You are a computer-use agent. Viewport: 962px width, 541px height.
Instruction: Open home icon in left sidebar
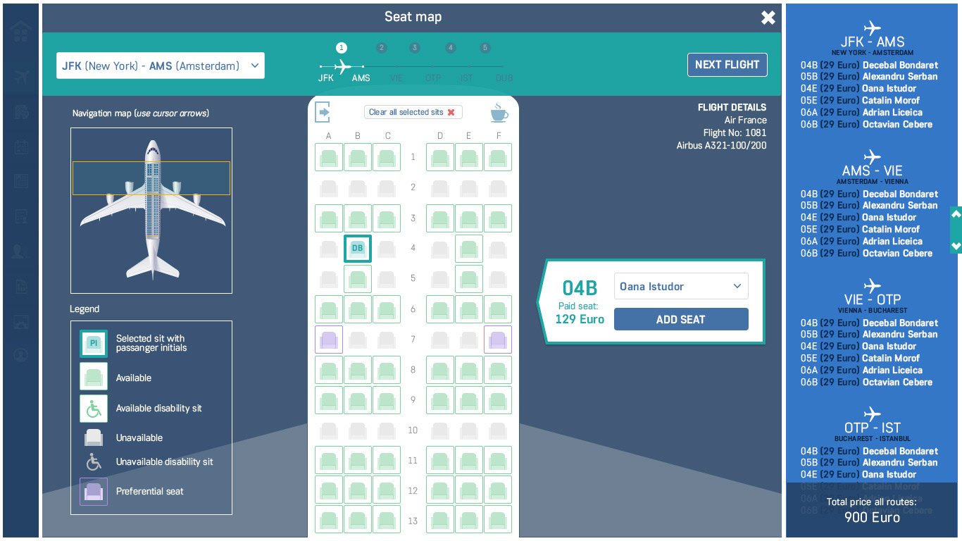(20, 32)
